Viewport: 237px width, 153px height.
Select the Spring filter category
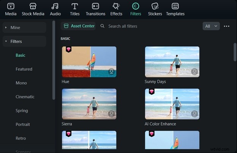click(x=22, y=111)
